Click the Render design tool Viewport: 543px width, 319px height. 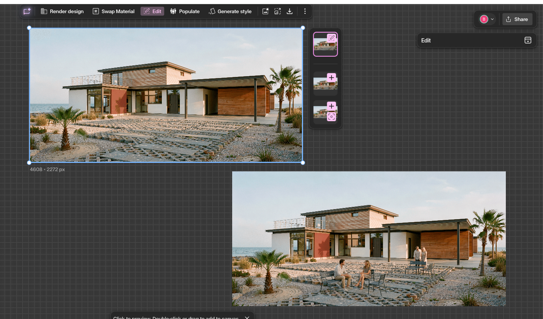coord(62,11)
